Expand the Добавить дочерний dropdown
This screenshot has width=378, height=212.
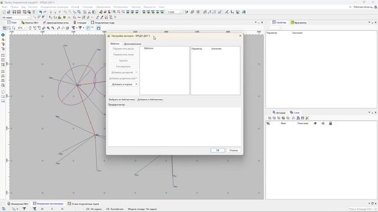coord(123,72)
